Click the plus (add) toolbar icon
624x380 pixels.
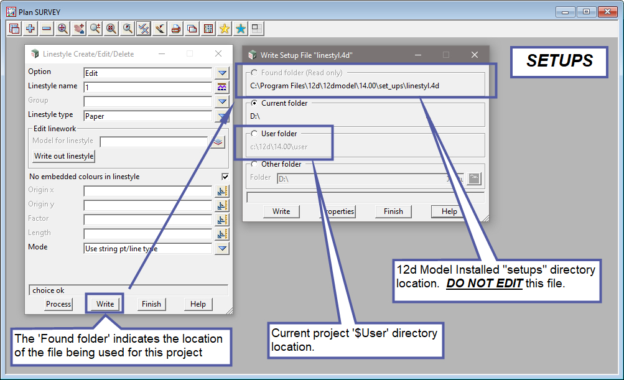pos(30,29)
